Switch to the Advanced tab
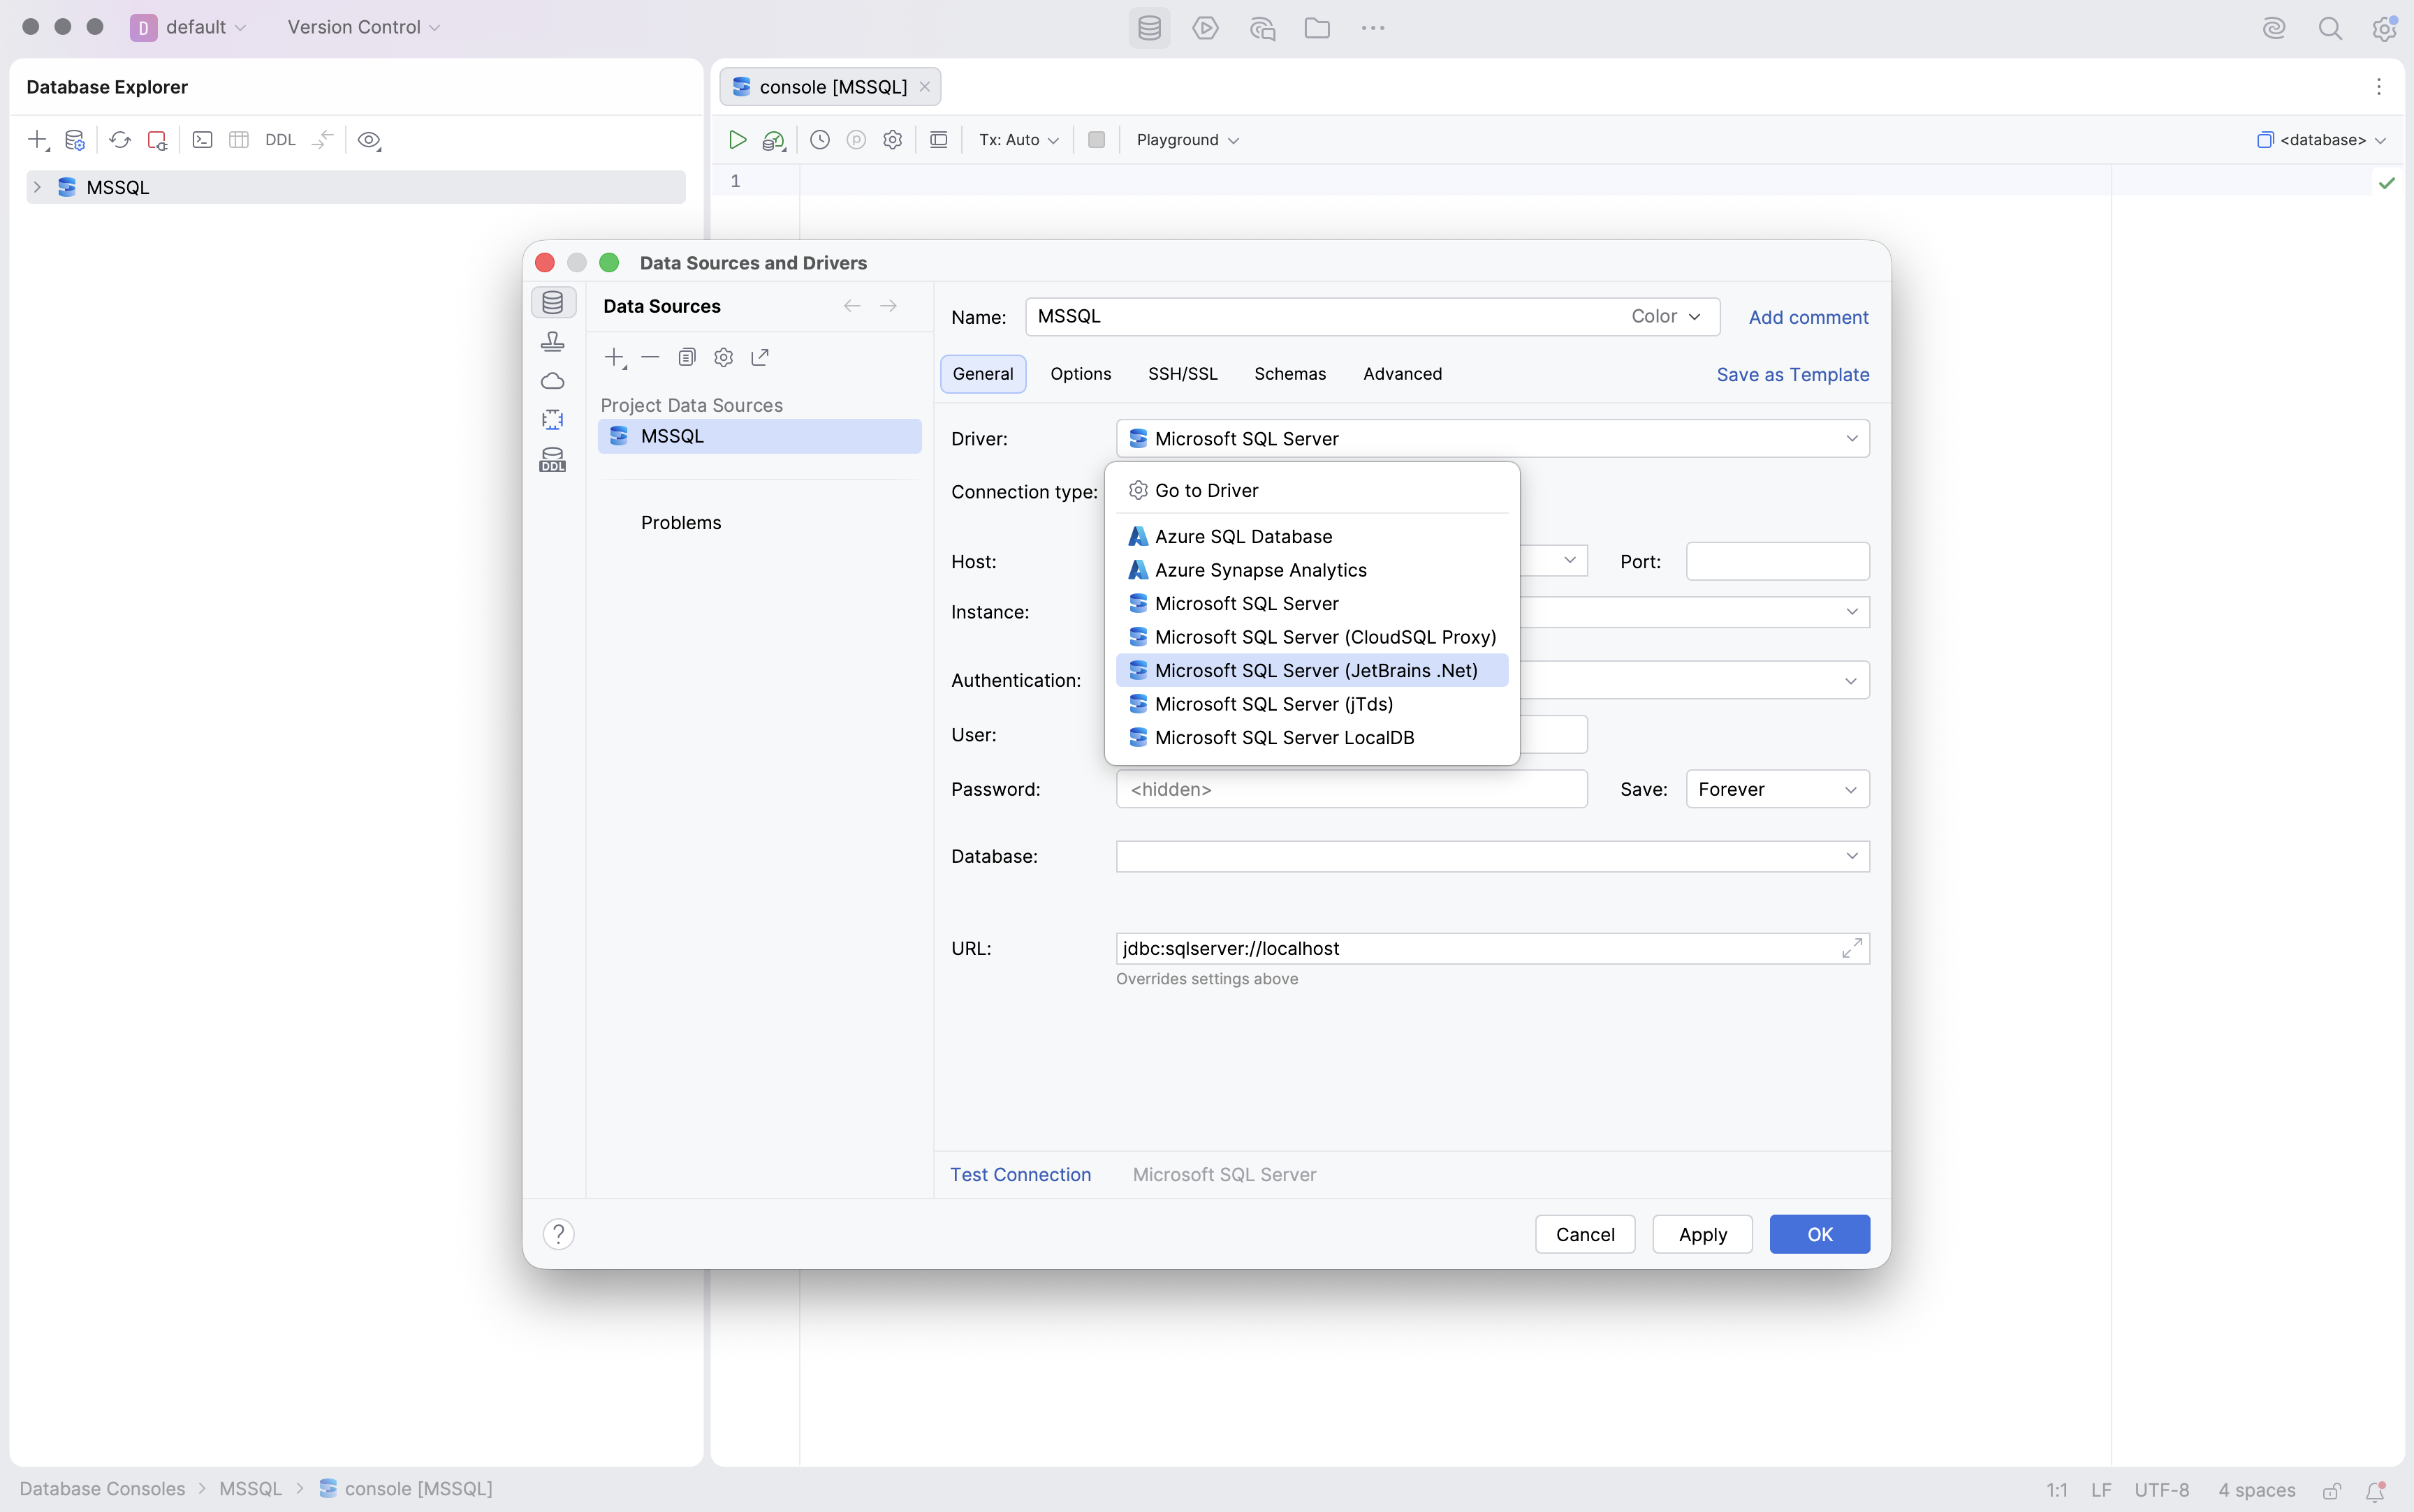This screenshot has width=2414, height=1512. tap(1403, 374)
